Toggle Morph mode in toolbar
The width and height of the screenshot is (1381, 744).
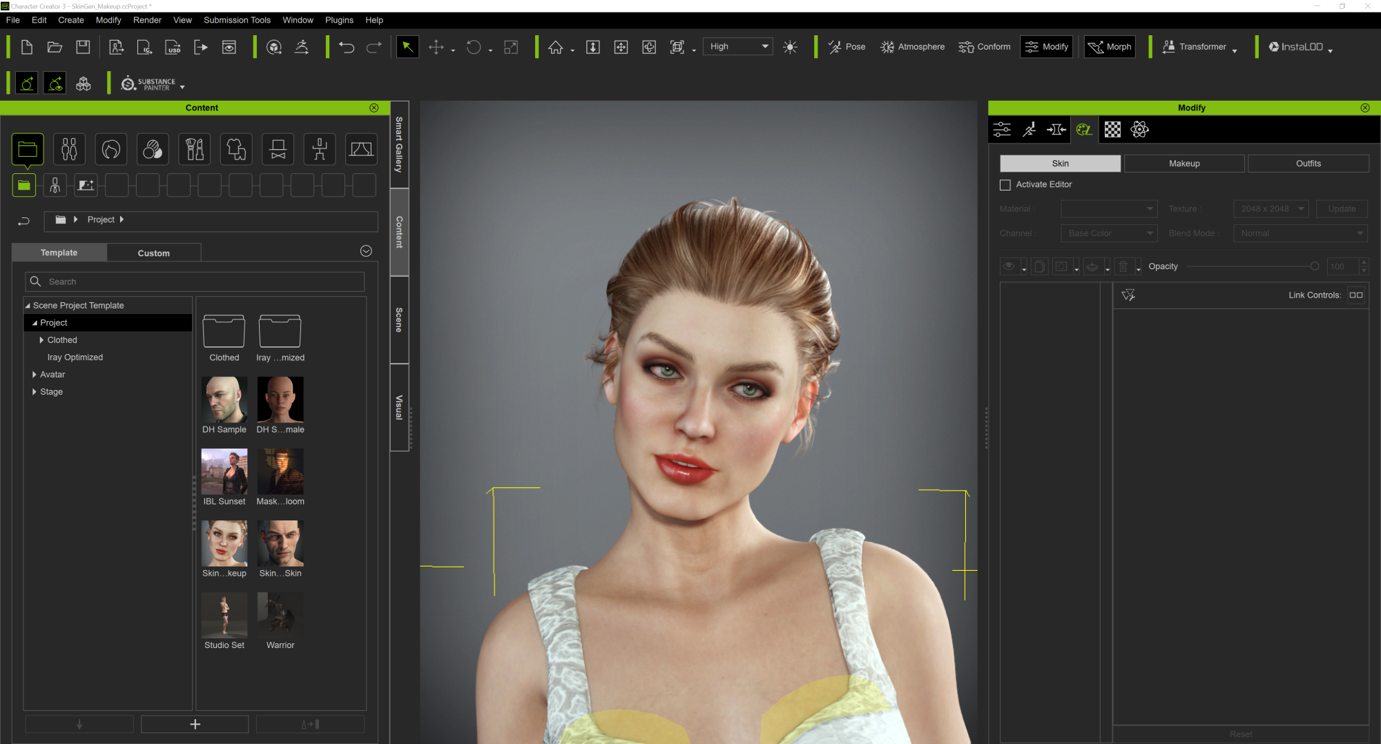tap(1110, 47)
